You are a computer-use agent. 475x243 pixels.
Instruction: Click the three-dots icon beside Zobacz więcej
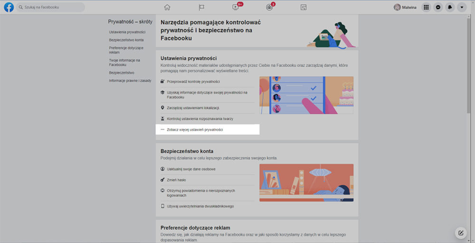[x=162, y=129]
